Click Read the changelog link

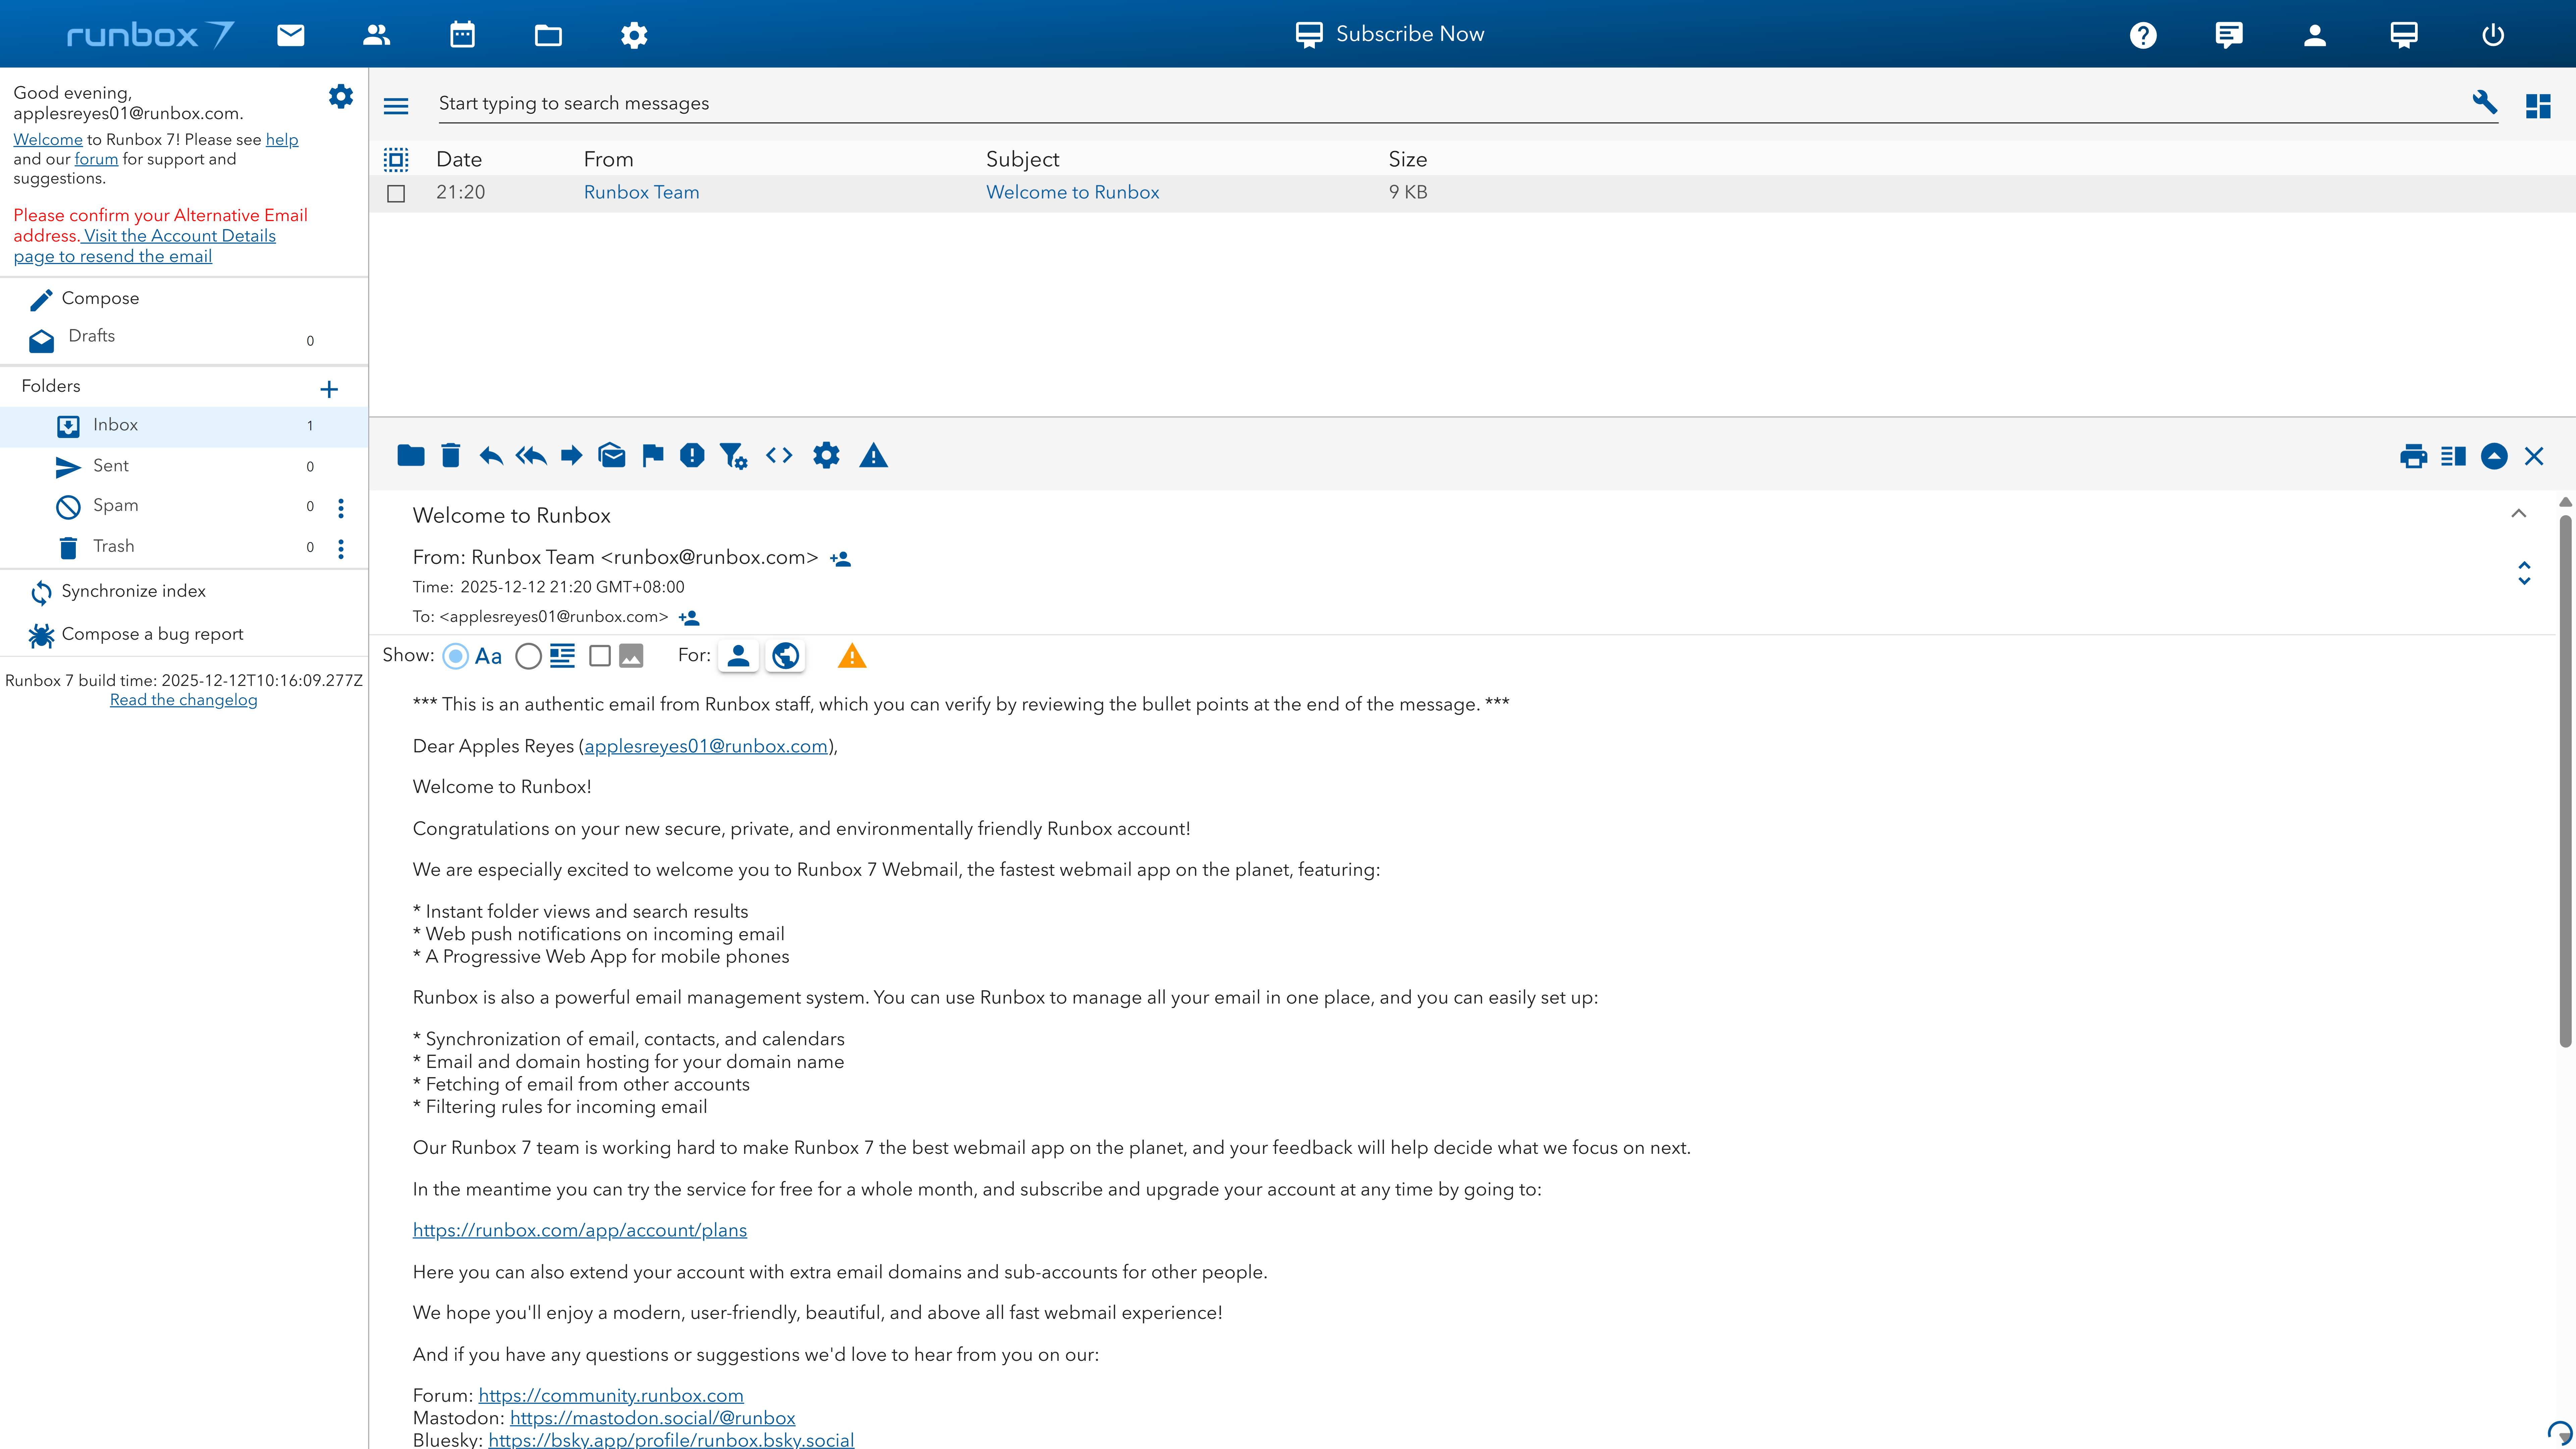(183, 700)
